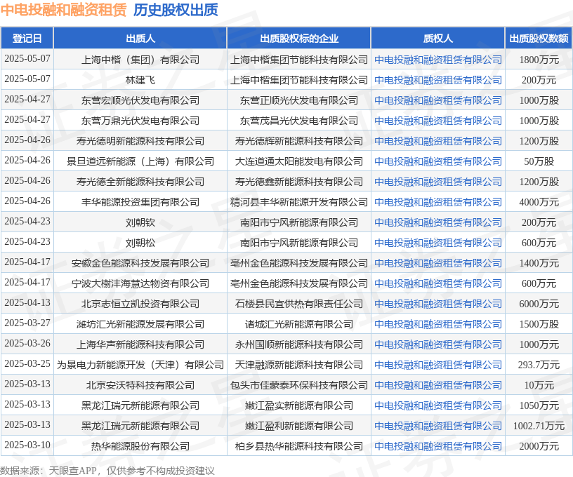This screenshot has height=477, width=573.
Task: Open 质权人 link in 丰华能源投资集团有限公司 row
Action: 437,202
